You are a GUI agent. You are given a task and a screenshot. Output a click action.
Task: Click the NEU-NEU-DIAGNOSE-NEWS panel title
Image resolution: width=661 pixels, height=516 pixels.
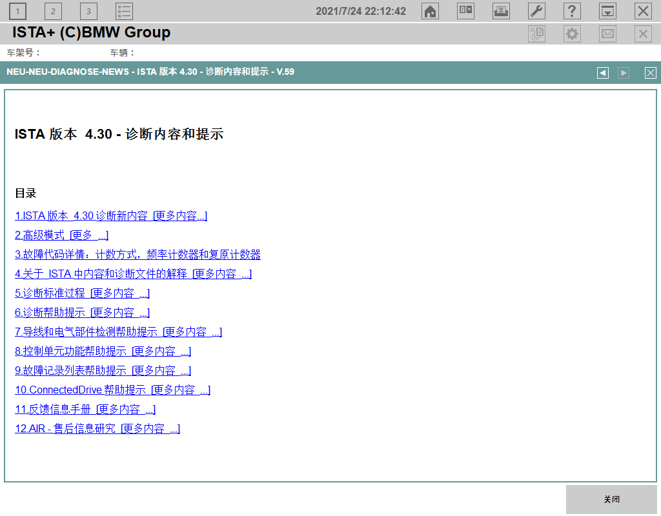(150, 72)
